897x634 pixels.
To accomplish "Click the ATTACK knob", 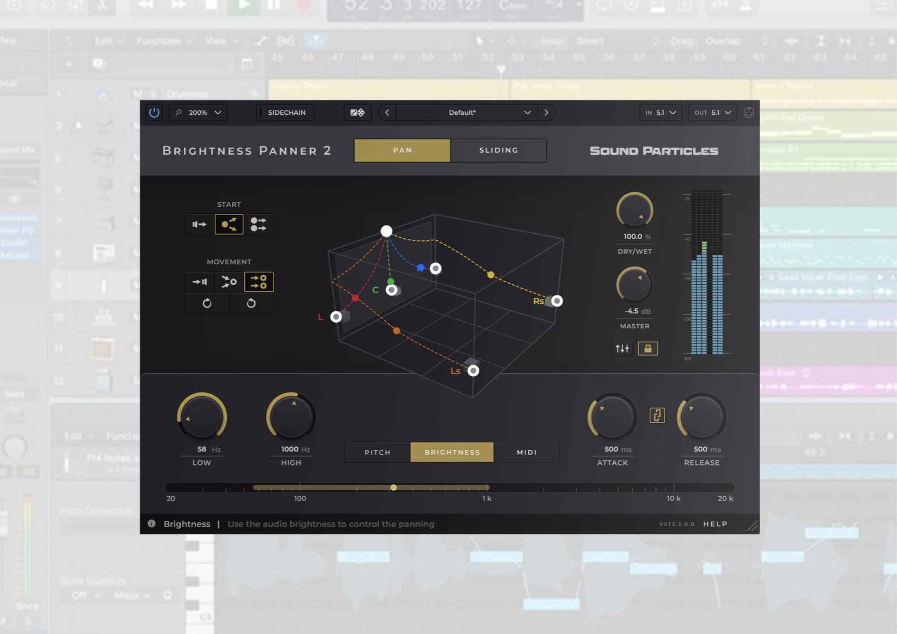I will pos(612,417).
